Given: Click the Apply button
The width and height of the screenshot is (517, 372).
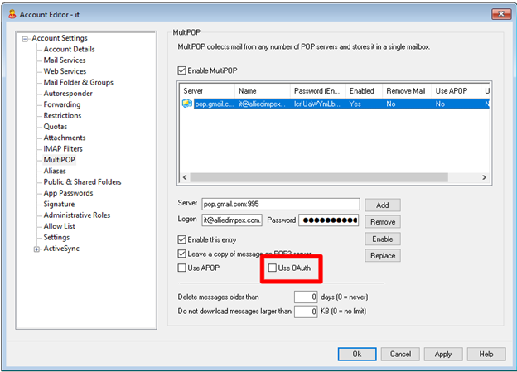Looking at the screenshot, I should [443, 354].
